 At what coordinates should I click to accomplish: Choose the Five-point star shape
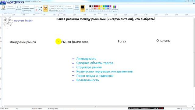click(x=54, y=11)
